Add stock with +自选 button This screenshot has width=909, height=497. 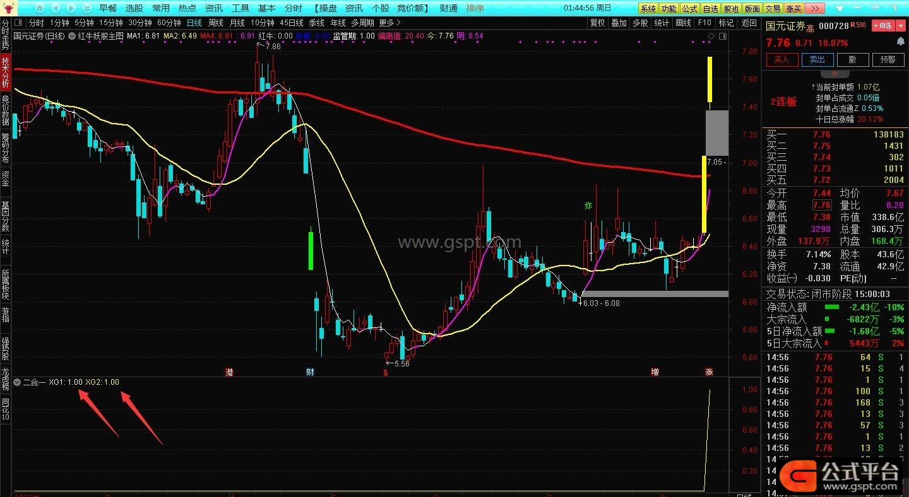[883, 26]
